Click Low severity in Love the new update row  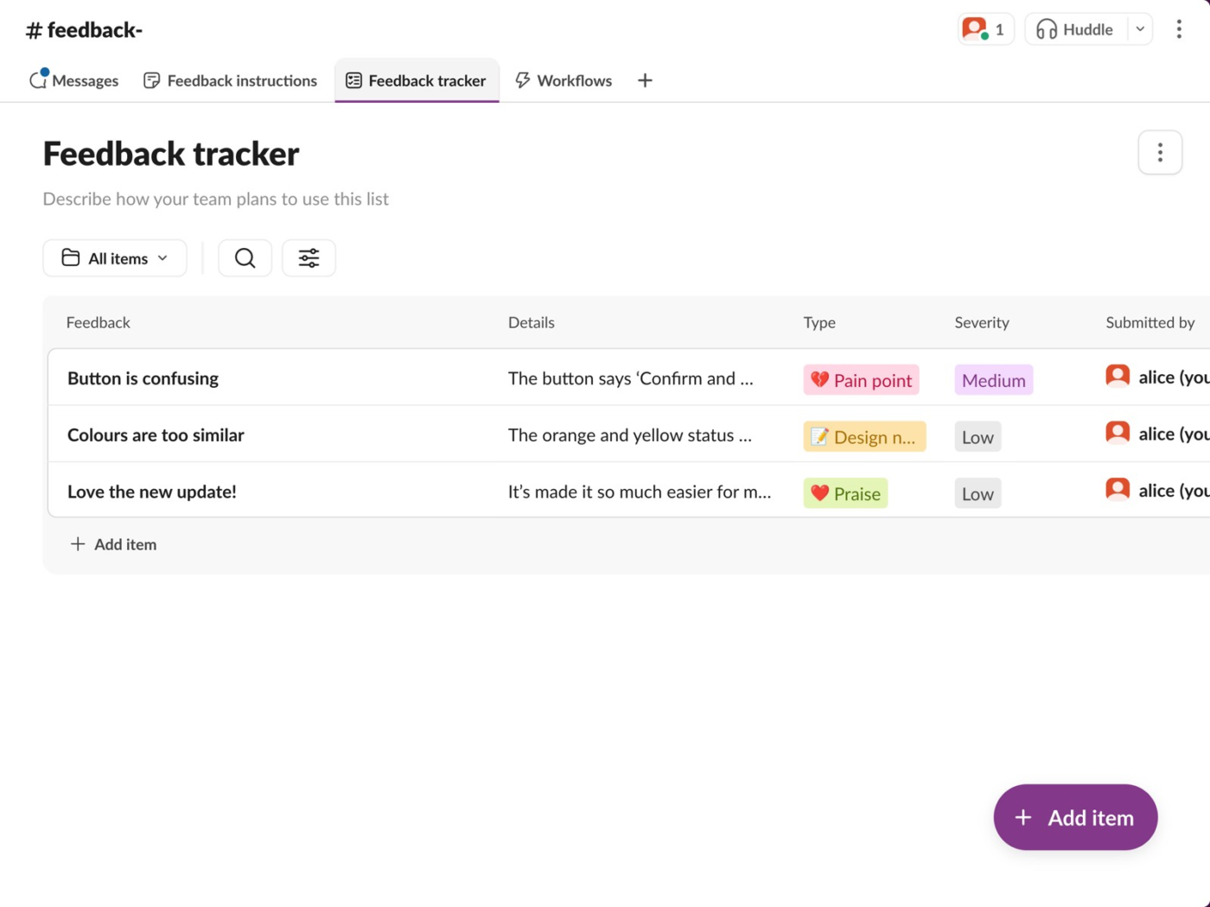(978, 493)
